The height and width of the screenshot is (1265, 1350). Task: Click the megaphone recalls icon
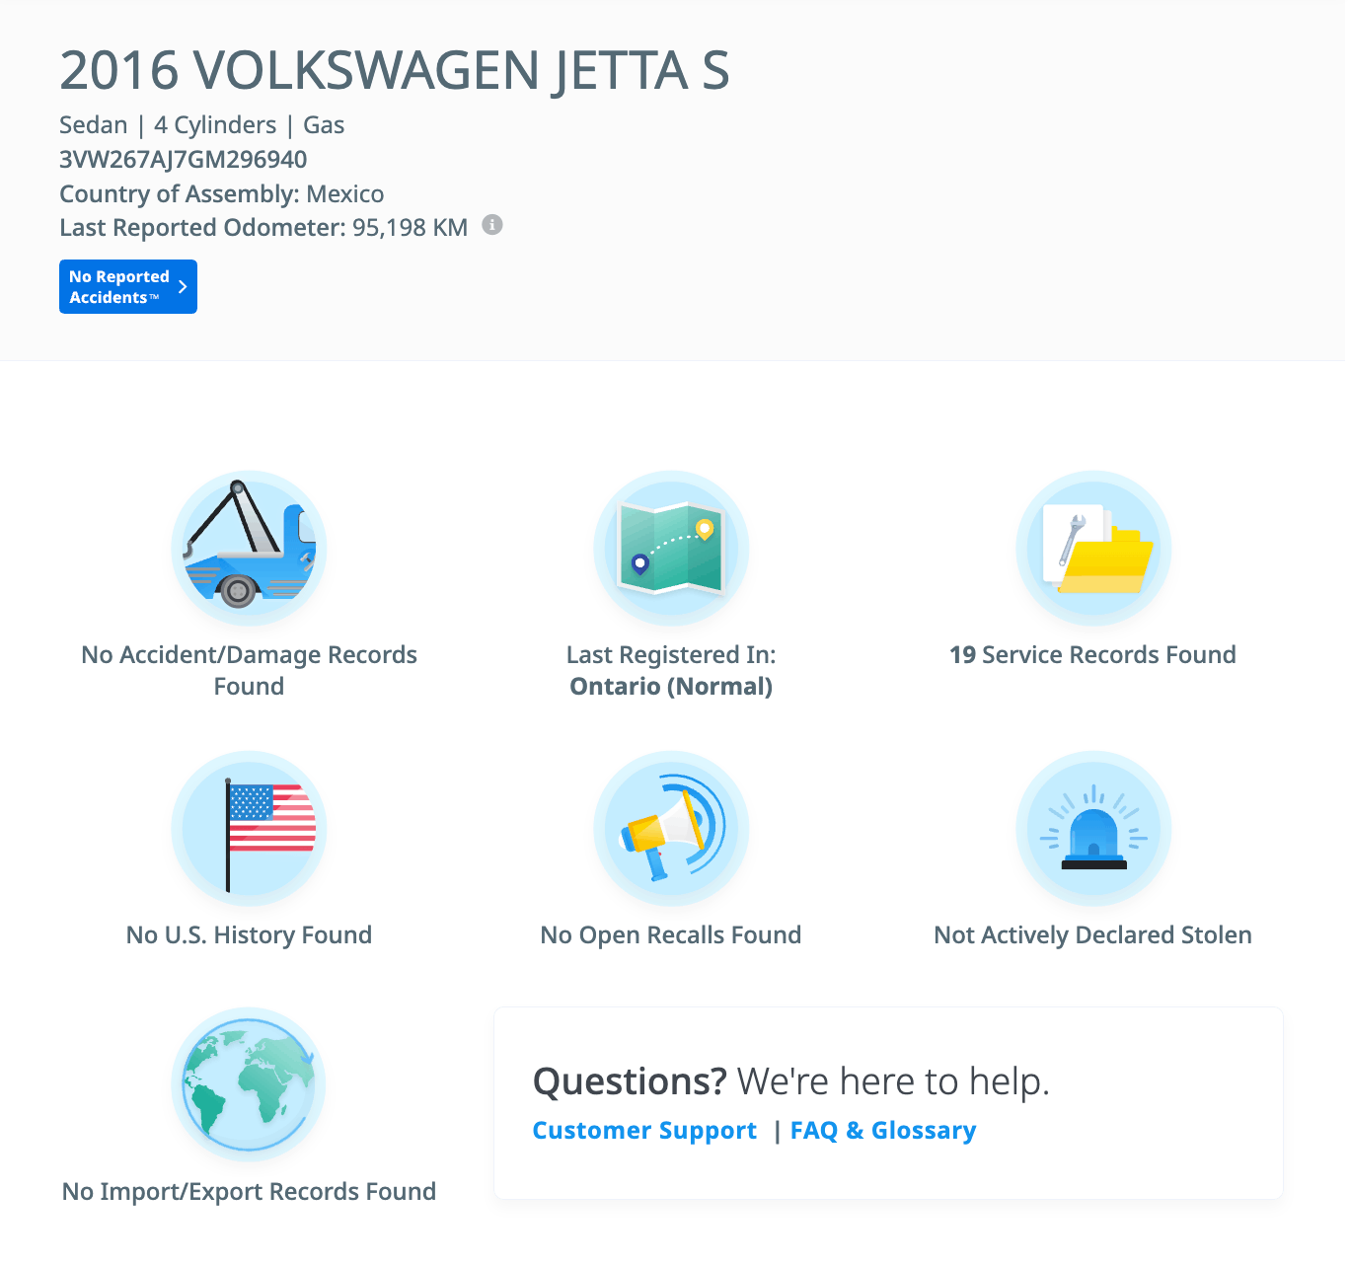point(671,829)
